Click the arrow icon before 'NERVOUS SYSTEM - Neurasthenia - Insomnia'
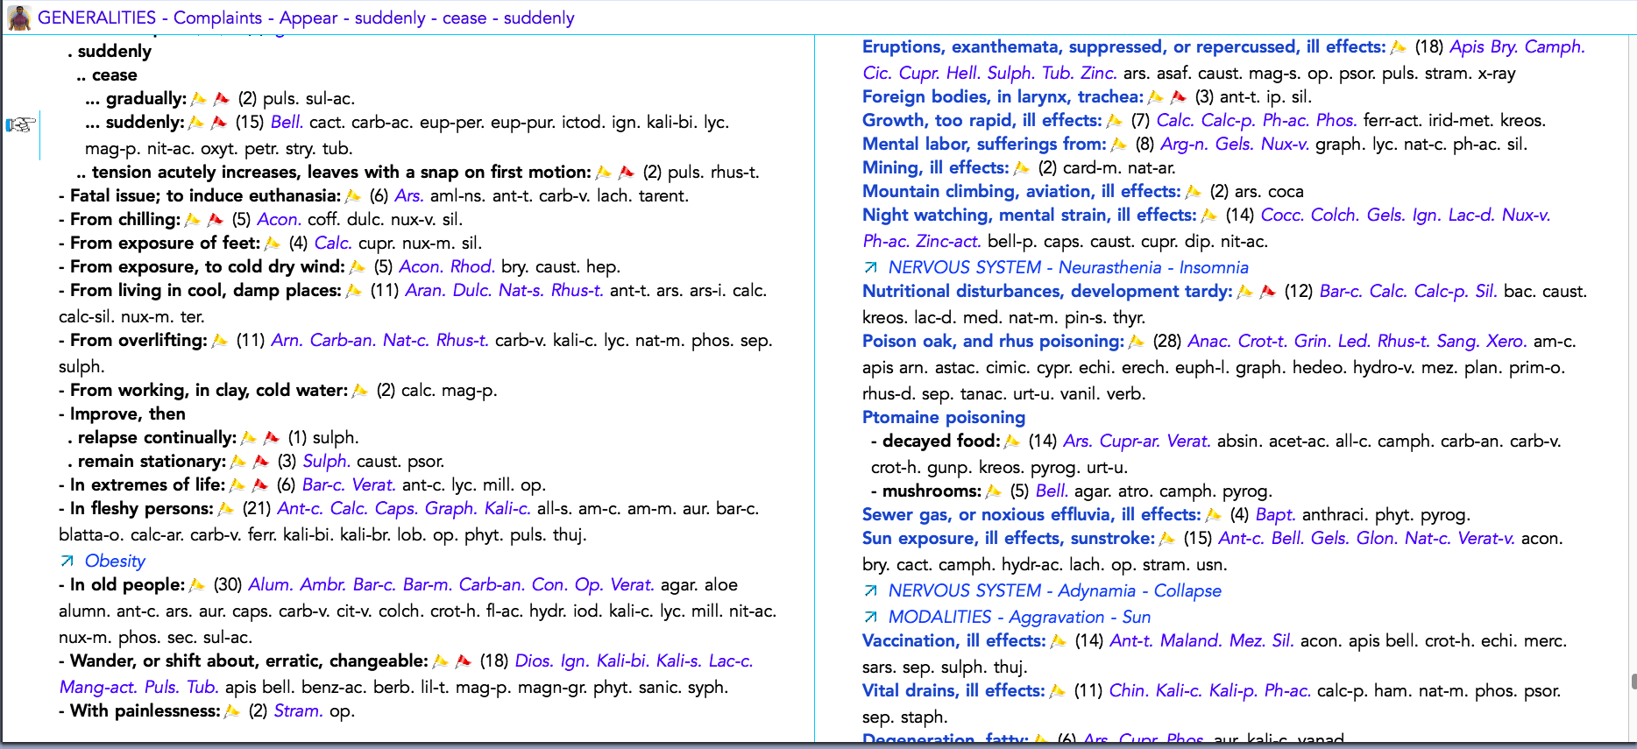This screenshot has width=1637, height=749. [x=870, y=267]
